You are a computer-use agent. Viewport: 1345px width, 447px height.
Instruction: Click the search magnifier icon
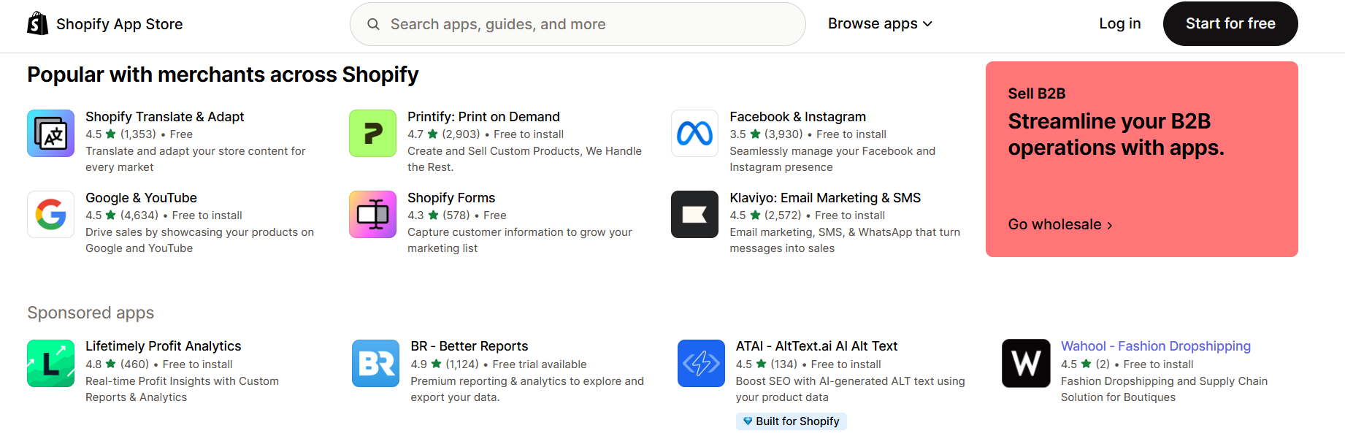(373, 24)
